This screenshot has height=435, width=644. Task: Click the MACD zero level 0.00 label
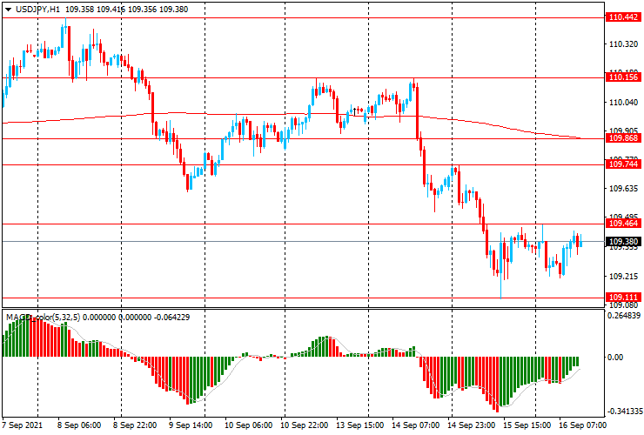(x=615, y=358)
